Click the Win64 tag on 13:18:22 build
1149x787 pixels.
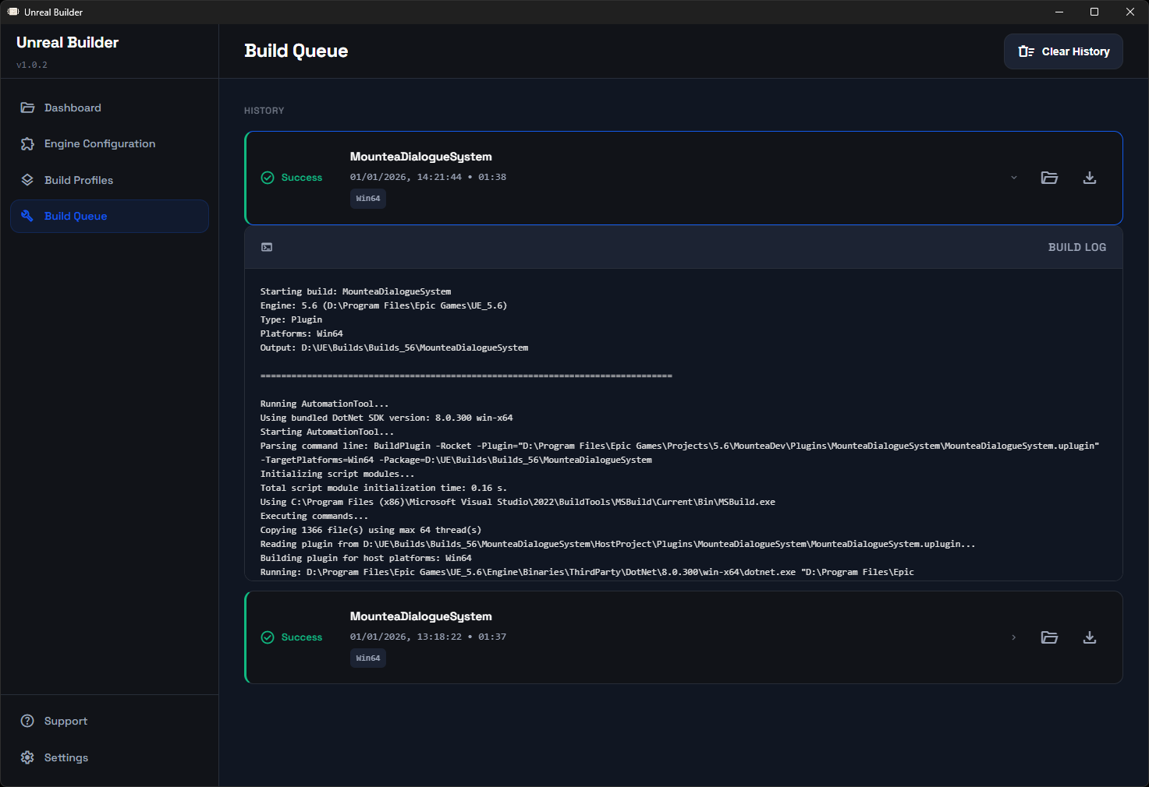[x=368, y=658]
